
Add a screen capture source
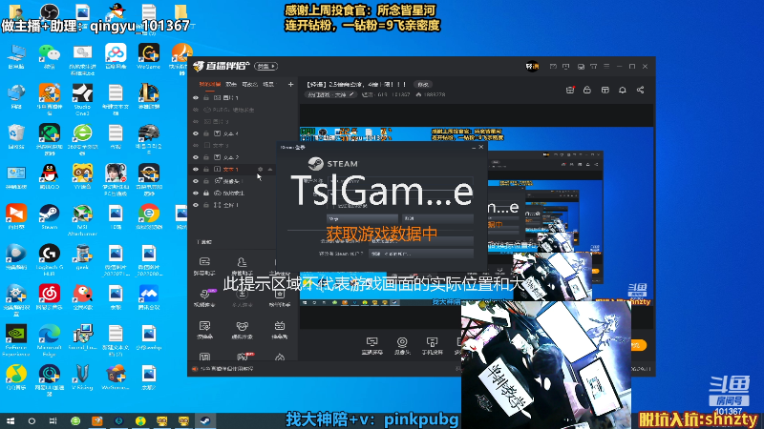(x=371, y=345)
